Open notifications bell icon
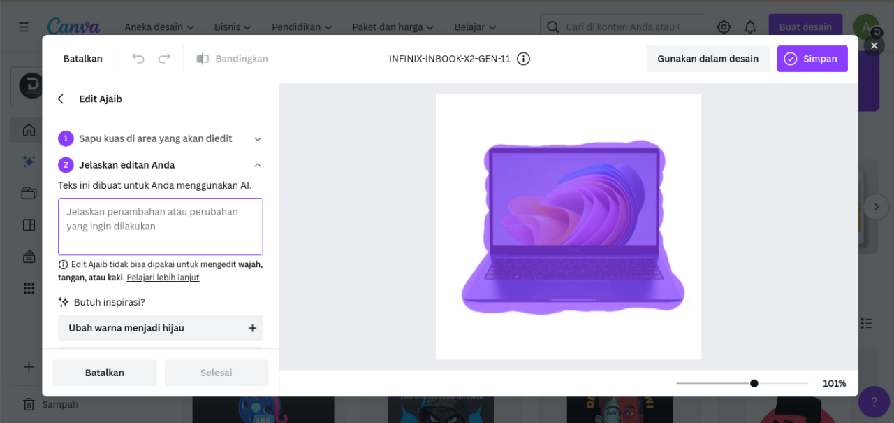This screenshot has width=894, height=423. (750, 27)
